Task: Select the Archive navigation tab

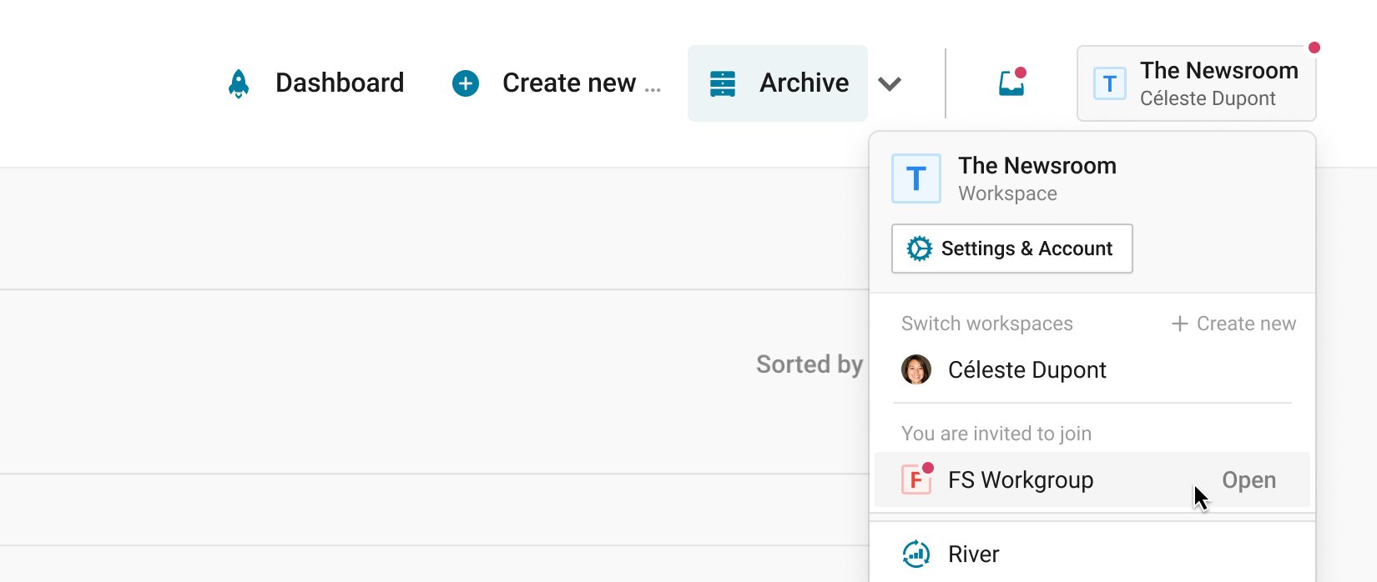Action: point(778,83)
